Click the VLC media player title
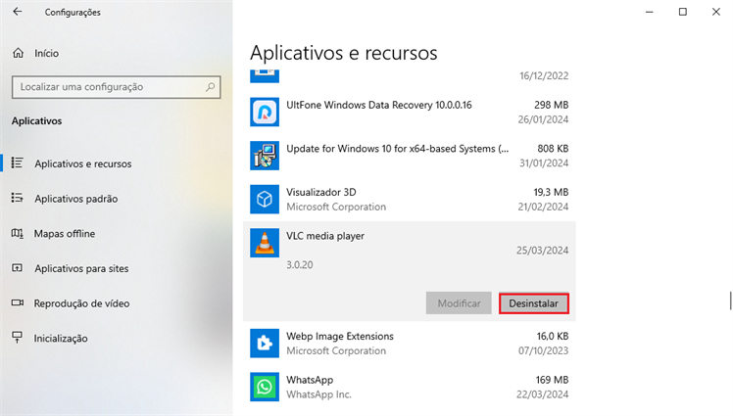 325,236
